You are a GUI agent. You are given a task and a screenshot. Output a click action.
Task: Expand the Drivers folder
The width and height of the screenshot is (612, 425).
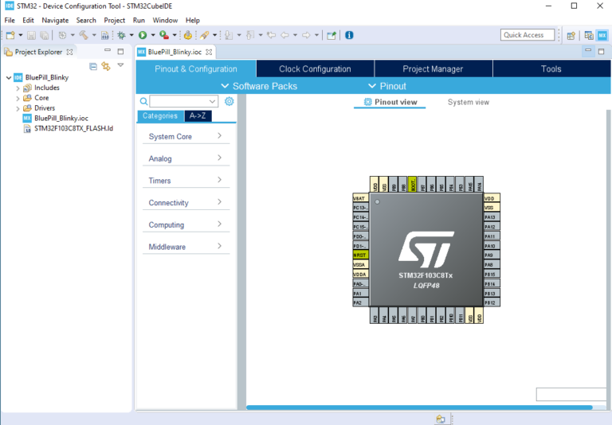(18, 108)
